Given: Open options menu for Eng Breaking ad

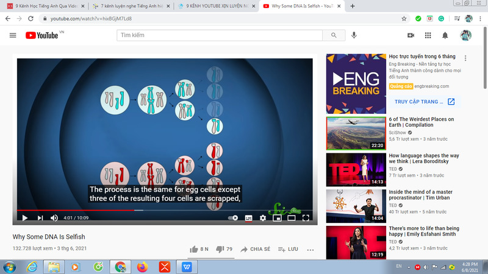Looking at the screenshot, I should 465,58.
